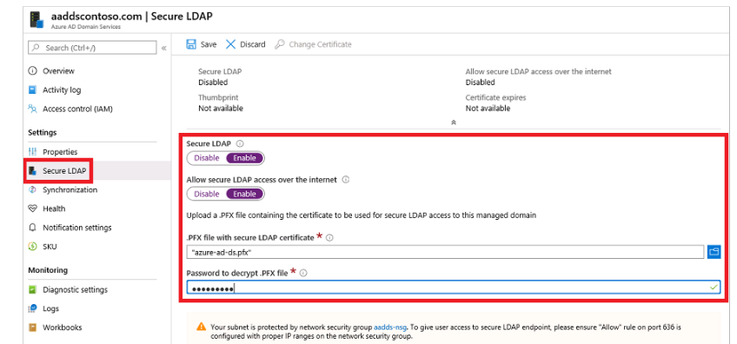Click the SKU icon
The width and height of the screenshot is (737, 344).
[32, 246]
